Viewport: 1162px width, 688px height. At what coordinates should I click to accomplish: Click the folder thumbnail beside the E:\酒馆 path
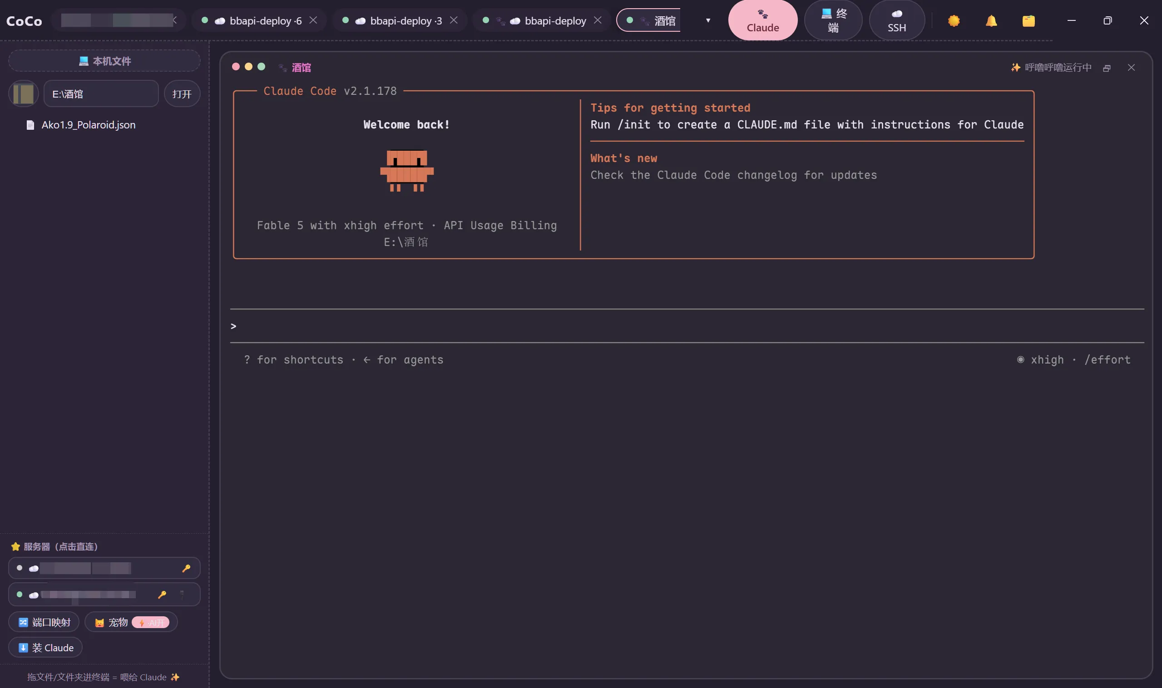point(23,94)
